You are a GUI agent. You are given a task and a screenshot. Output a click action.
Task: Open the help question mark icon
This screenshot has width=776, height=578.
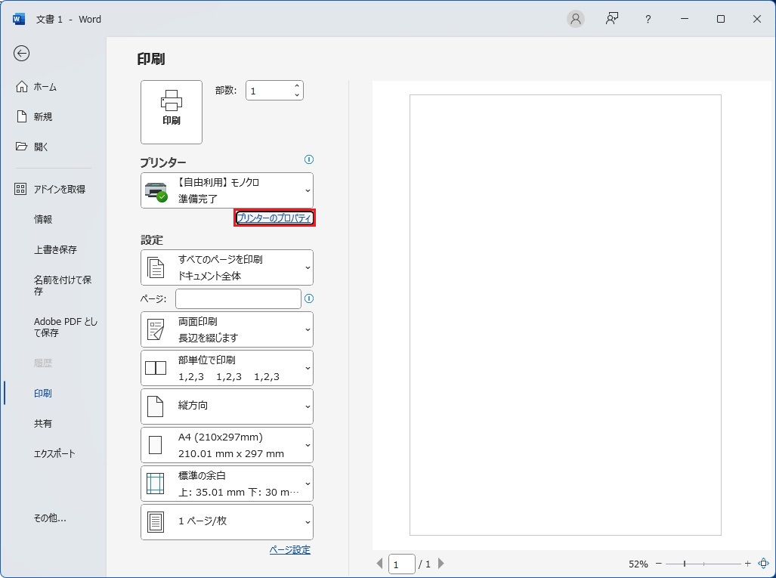(648, 19)
